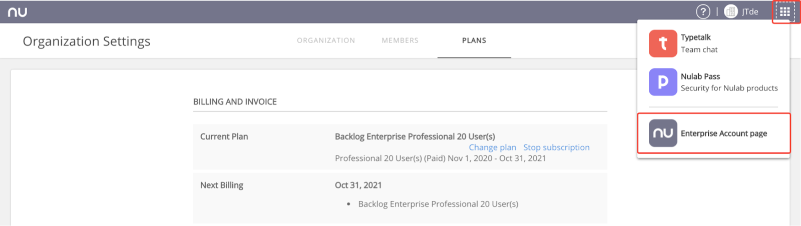Click the Enterprise Account nu icon
Image resolution: width=801 pixels, height=226 pixels.
tap(663, 133)
